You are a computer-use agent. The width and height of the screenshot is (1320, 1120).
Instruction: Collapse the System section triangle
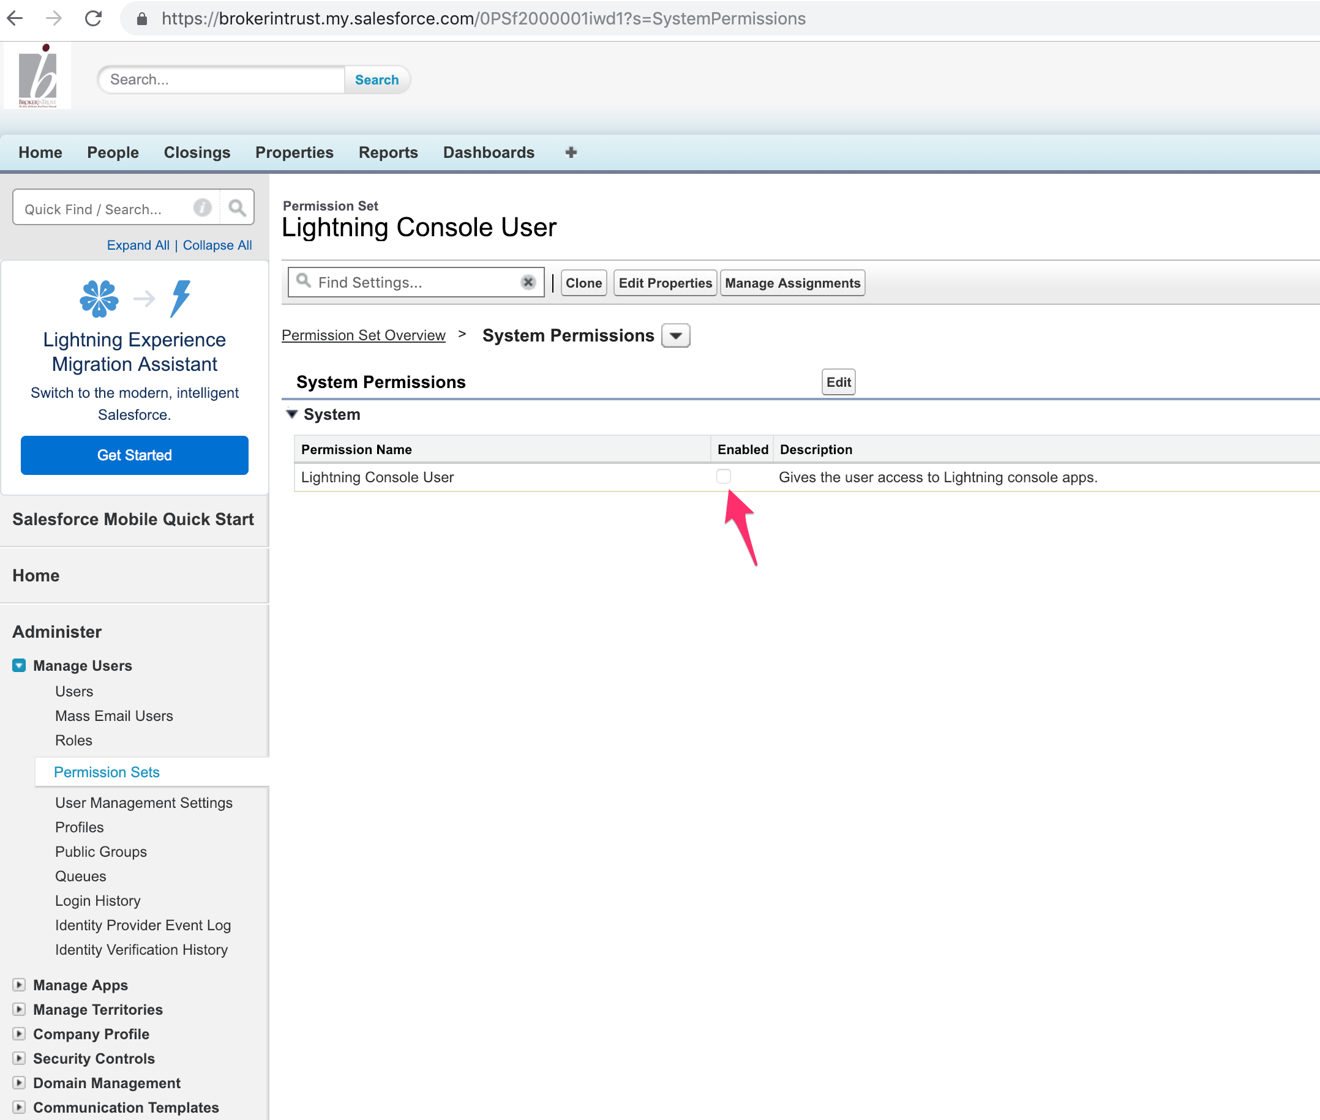(291, 414)
